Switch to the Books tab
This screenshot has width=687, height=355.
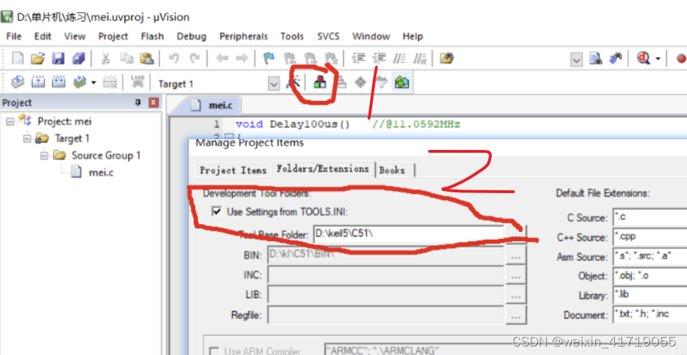pos(393,170)
